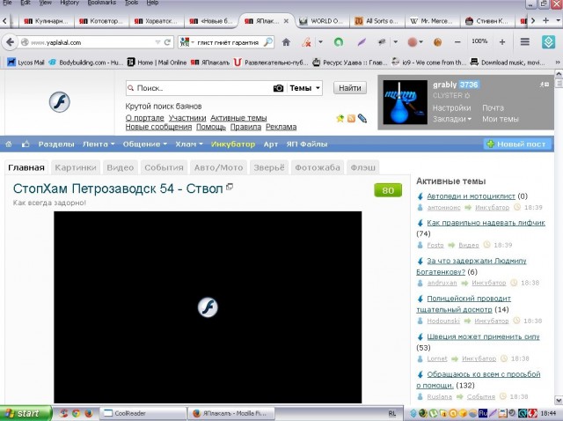Open post title СтопХам Петрозаводск 54 - Ствол

click(118, 188)
